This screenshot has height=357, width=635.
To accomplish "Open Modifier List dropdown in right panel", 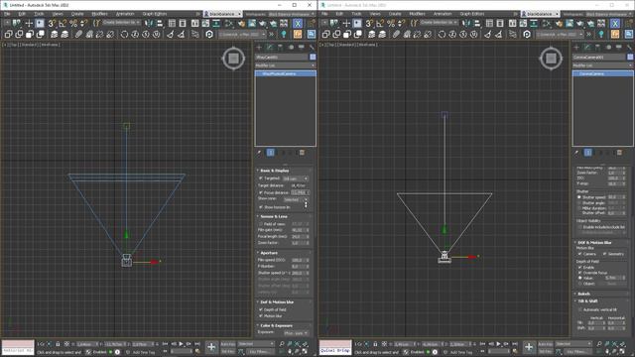I will point(602,65).
